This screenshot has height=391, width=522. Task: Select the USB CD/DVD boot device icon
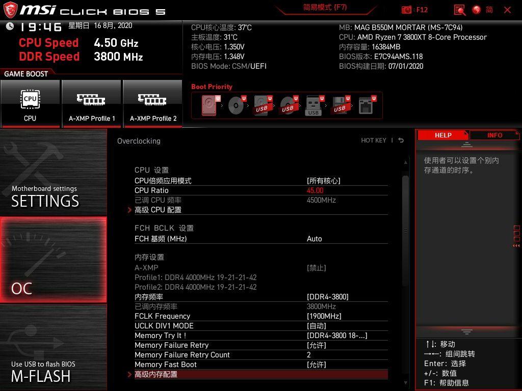coord(289,105)
